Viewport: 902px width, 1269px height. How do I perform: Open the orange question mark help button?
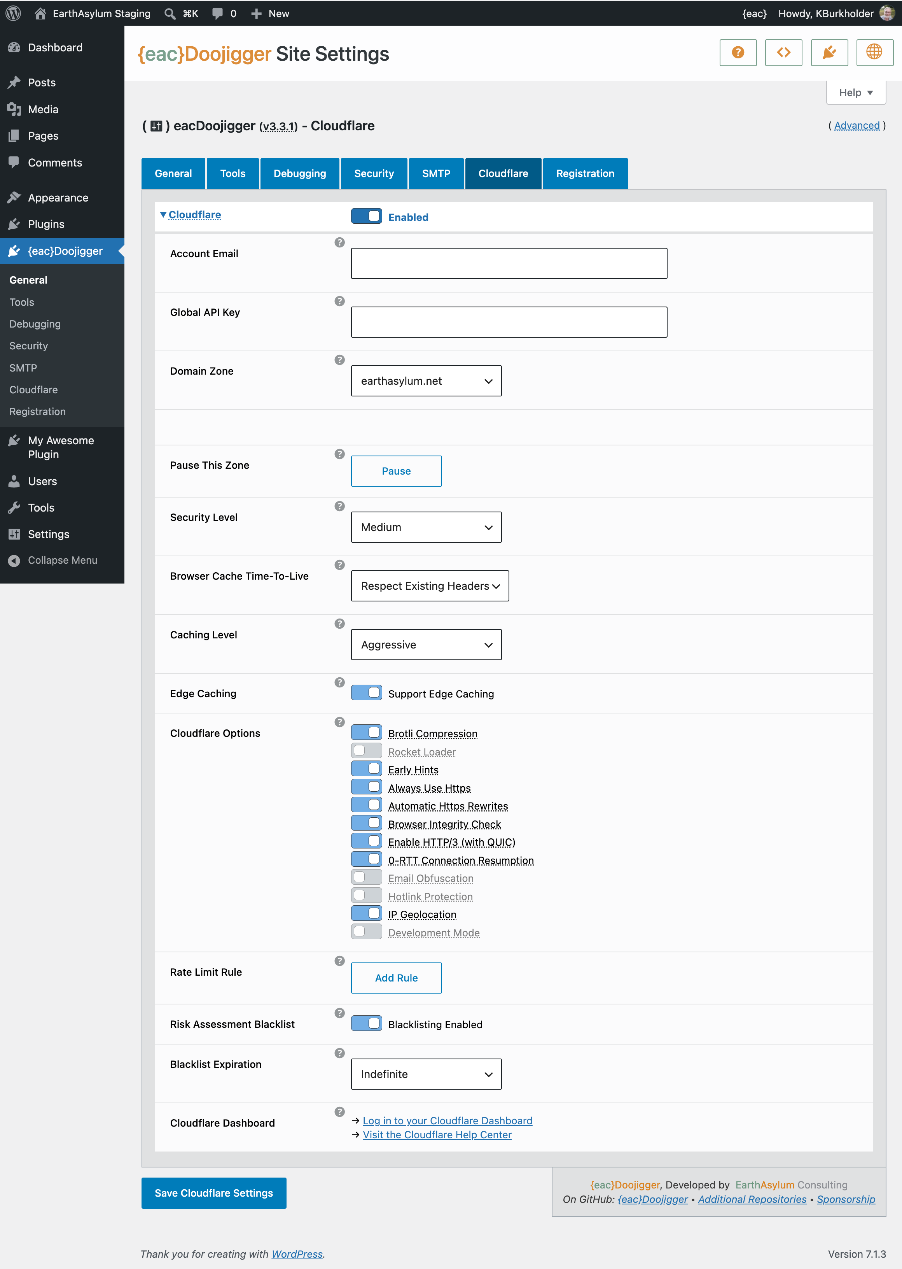(738, 53)
